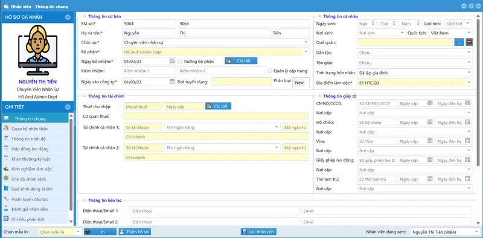This screenshot has width=483, height=238.
Task: Click the Thêm hồ sơ button
Action: [x=135, y=232]
